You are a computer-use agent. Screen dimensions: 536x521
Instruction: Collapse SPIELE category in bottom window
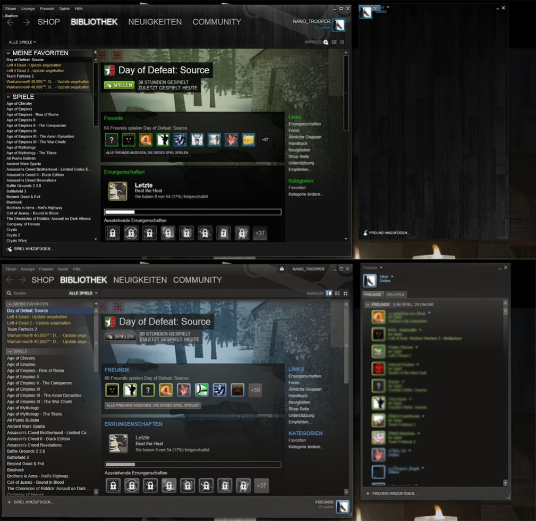tap(10, 351)
